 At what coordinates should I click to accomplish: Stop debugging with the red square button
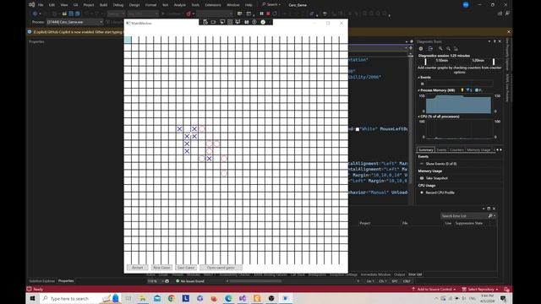pos(268,14)
